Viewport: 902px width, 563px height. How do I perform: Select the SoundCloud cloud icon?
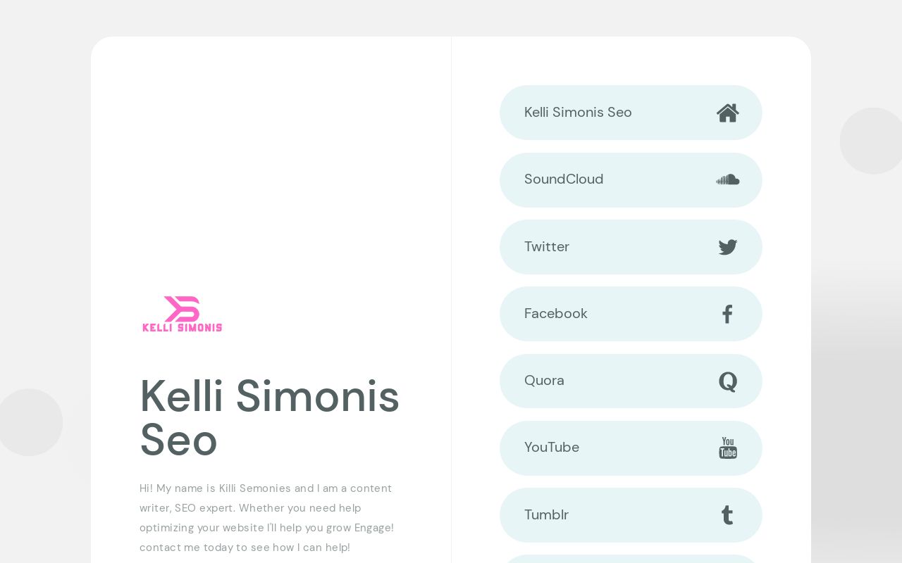(x=727, y=179)
